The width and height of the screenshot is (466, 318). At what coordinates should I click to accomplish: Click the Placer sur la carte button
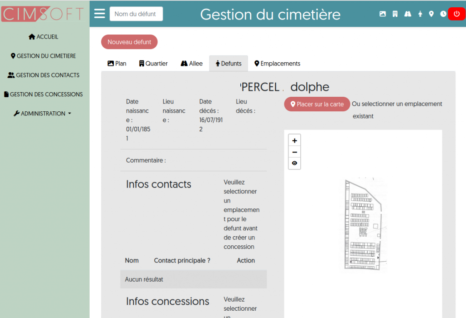coord(317,104)
